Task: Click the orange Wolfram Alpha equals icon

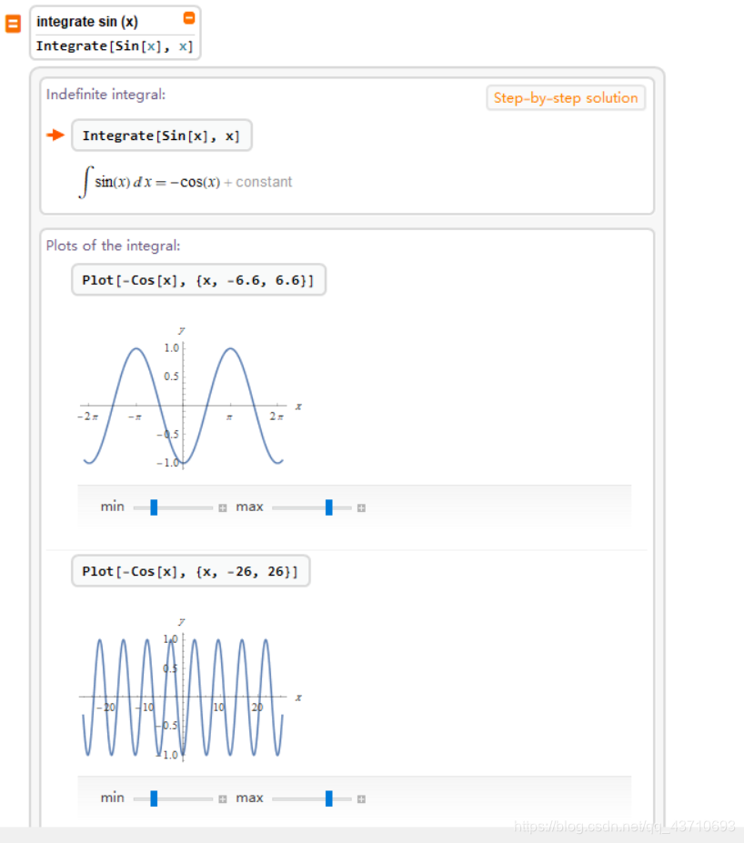Action: tap(13, 24)
